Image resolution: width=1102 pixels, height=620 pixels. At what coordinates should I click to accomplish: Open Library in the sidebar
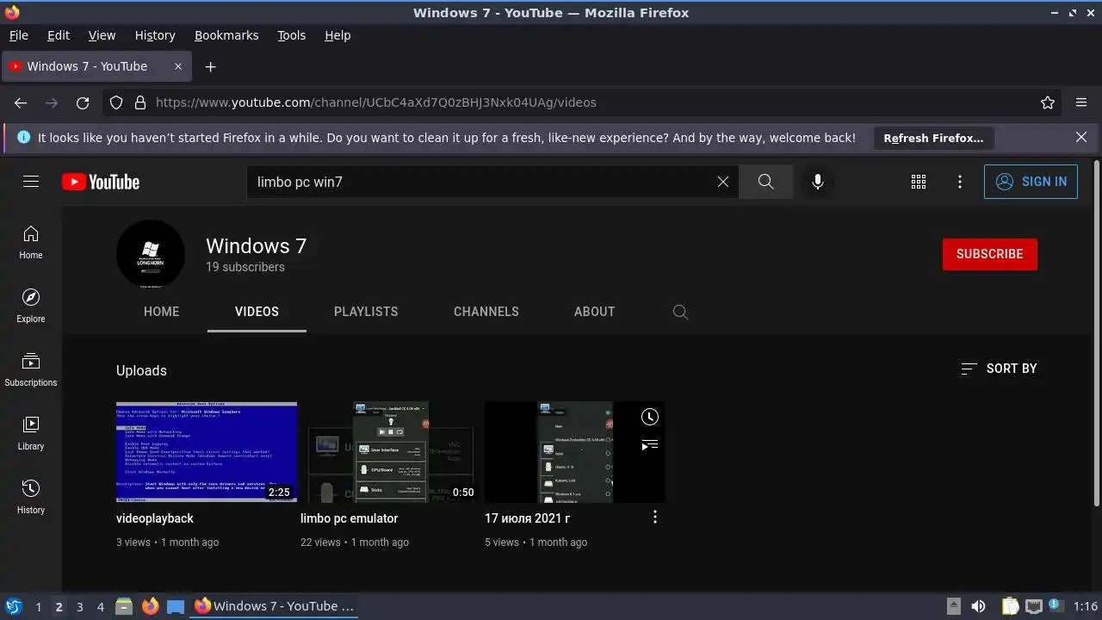31,434
